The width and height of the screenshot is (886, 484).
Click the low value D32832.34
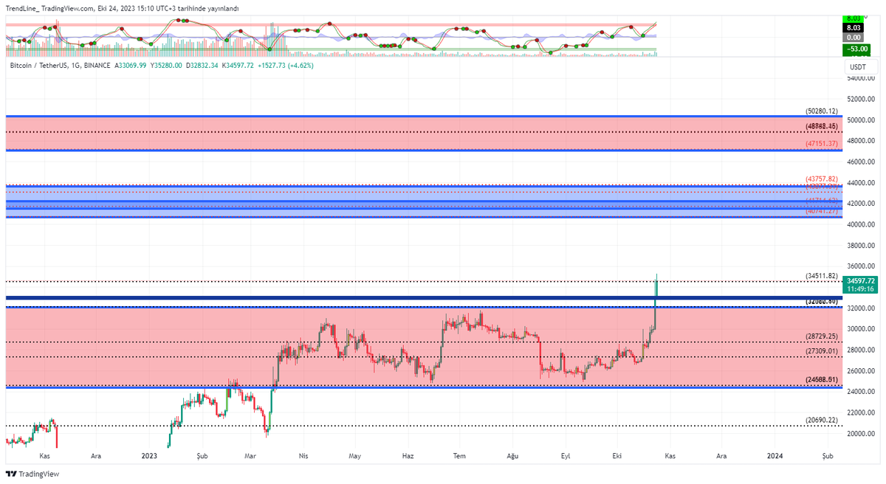(x=202, y=66)
